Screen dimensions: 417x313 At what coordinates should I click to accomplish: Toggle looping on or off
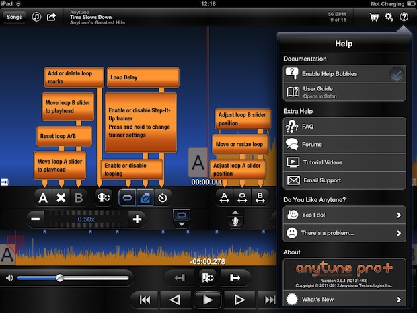[x=127, y=198]
